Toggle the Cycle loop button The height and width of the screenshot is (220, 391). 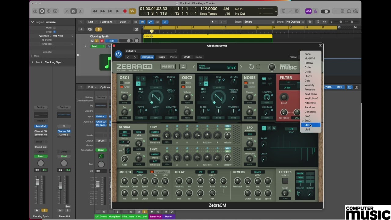[132, 11]
